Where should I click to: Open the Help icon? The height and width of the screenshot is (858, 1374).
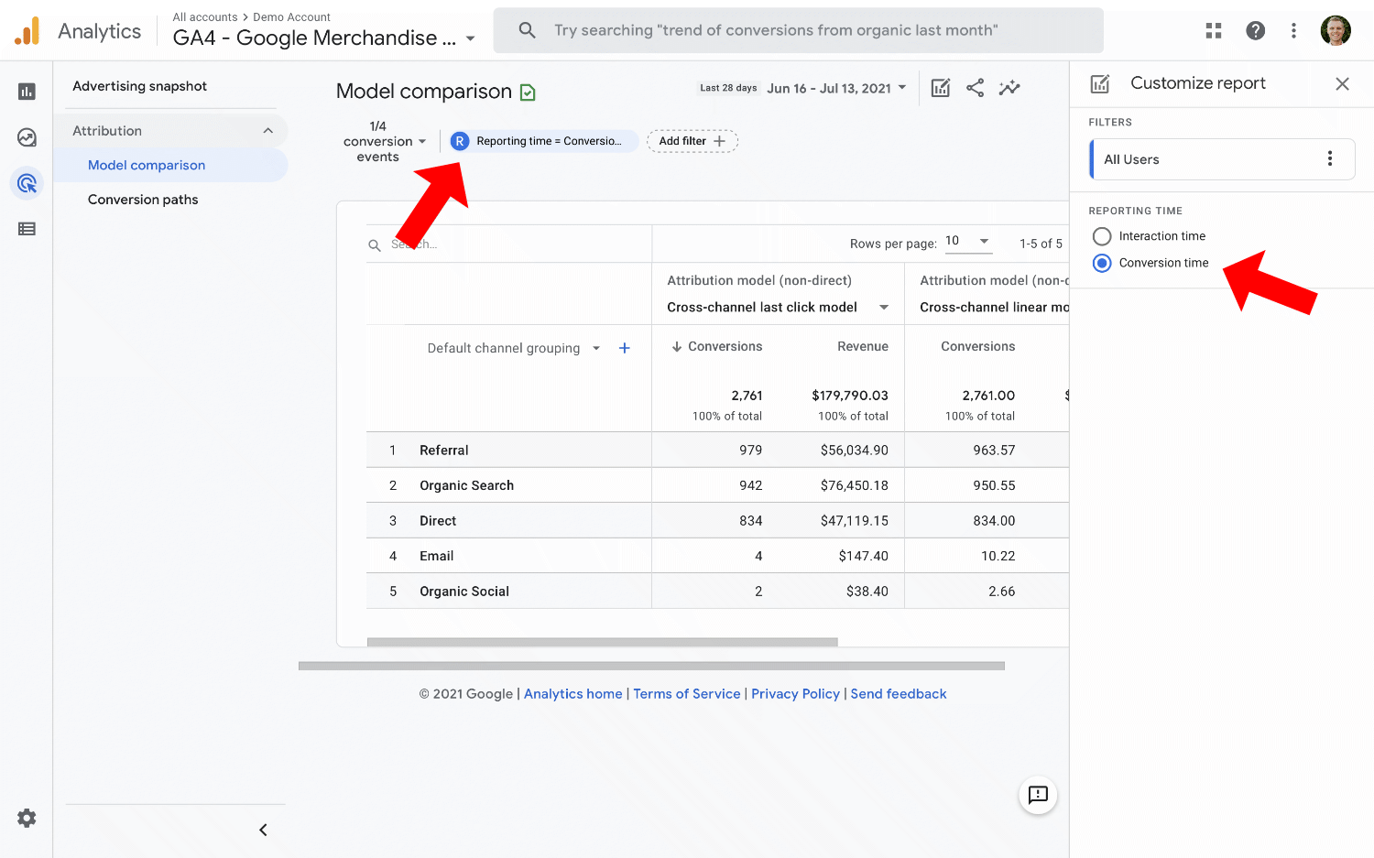pos(1256,30)
